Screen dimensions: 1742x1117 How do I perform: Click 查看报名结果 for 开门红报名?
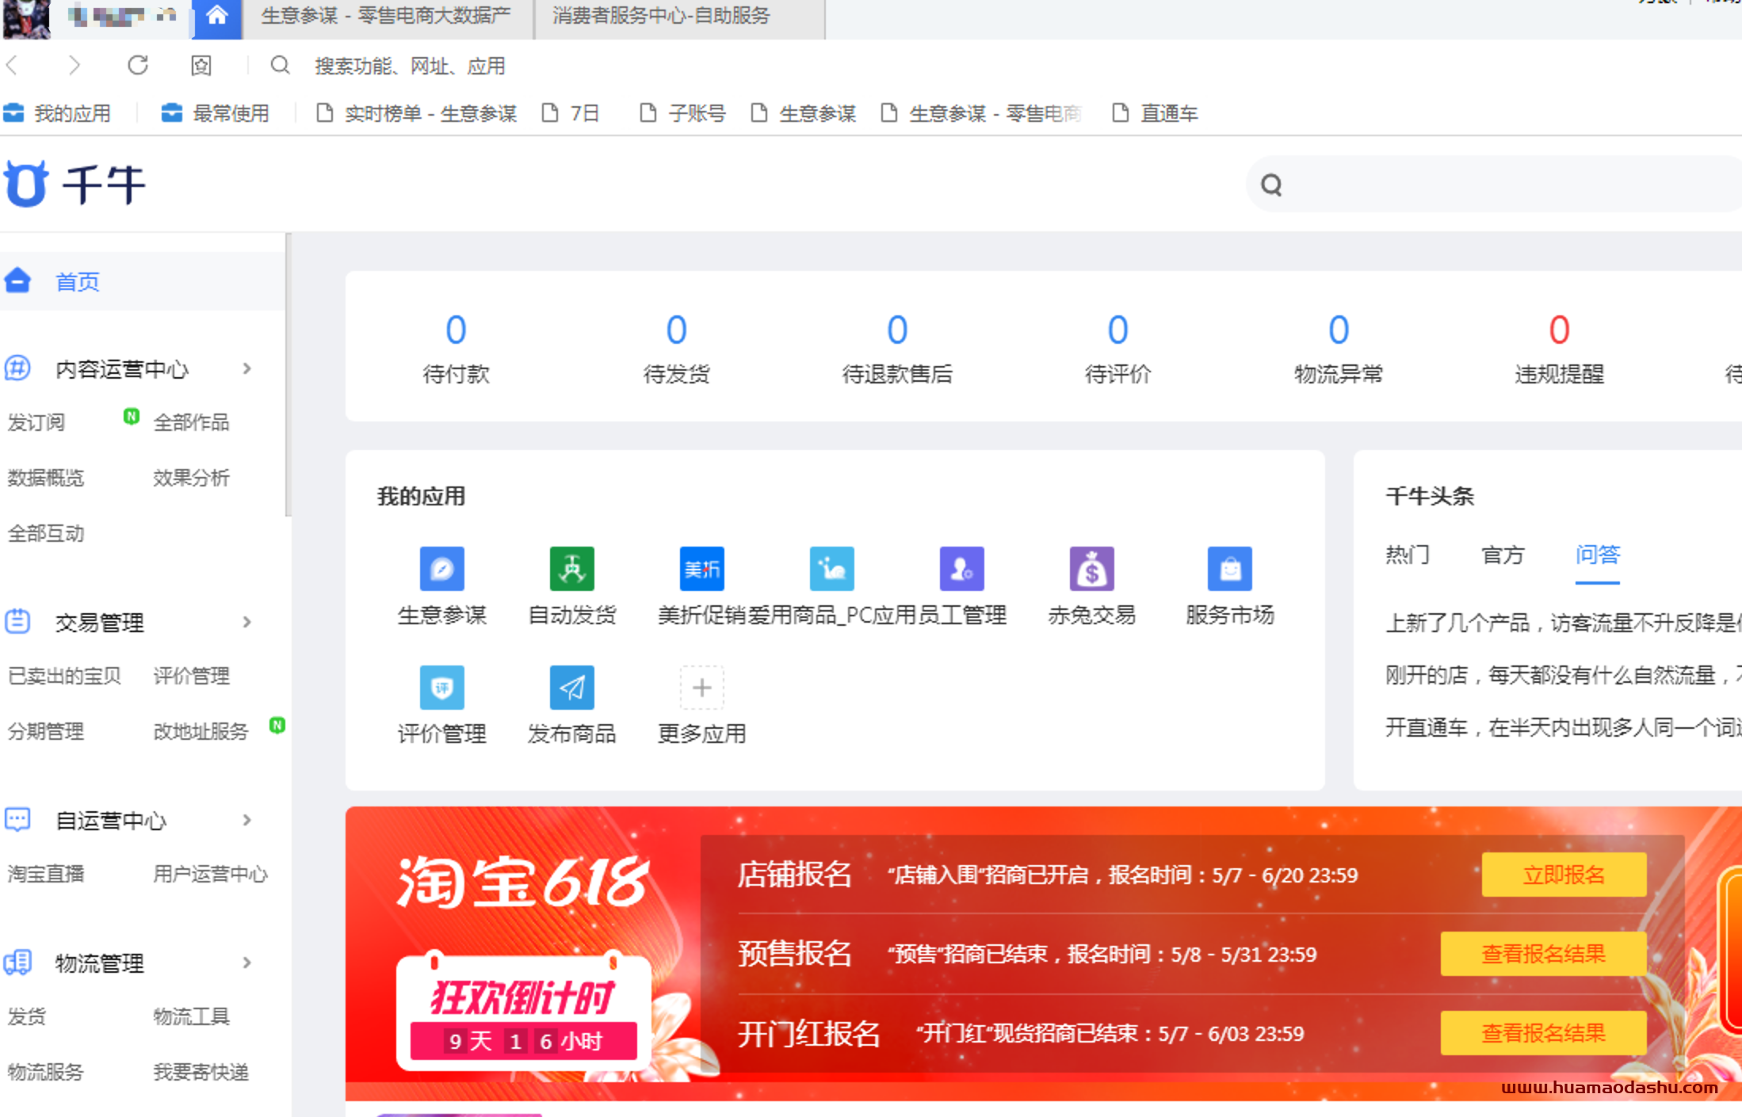[x=1543, y=1033]
